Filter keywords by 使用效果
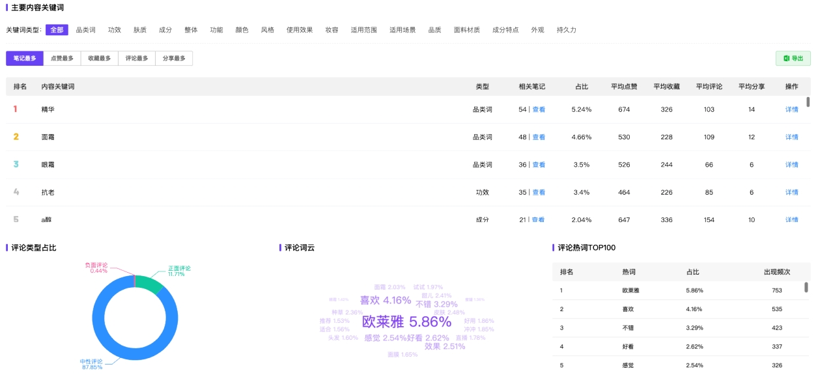The height and width of the screenshot is (388, 818). (300, 30)
